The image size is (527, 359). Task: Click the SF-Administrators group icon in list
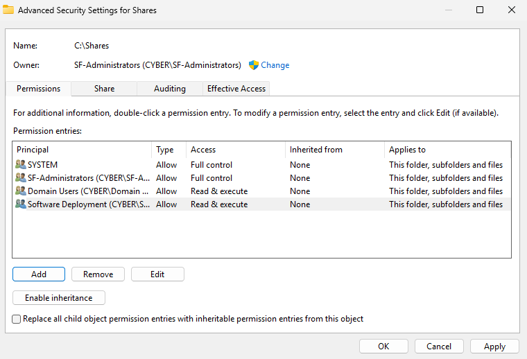[x=20, y=178]
